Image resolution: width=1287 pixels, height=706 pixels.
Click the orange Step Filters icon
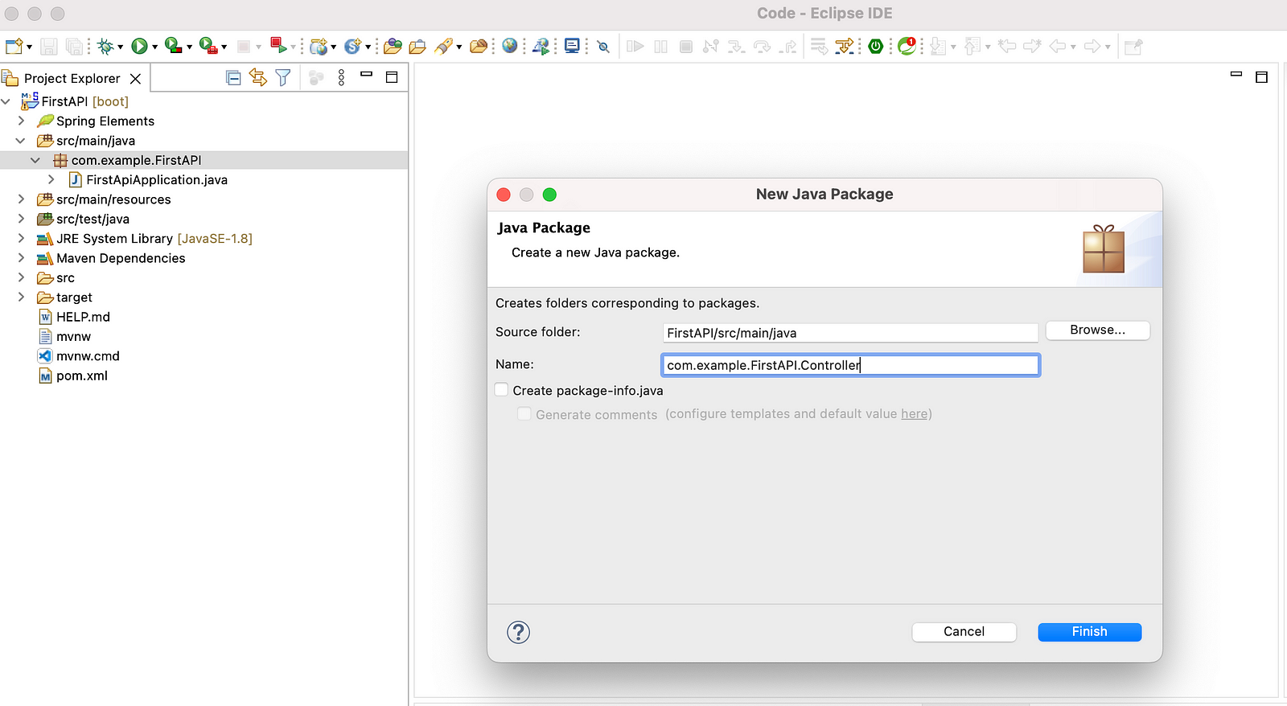click(845, 47)
